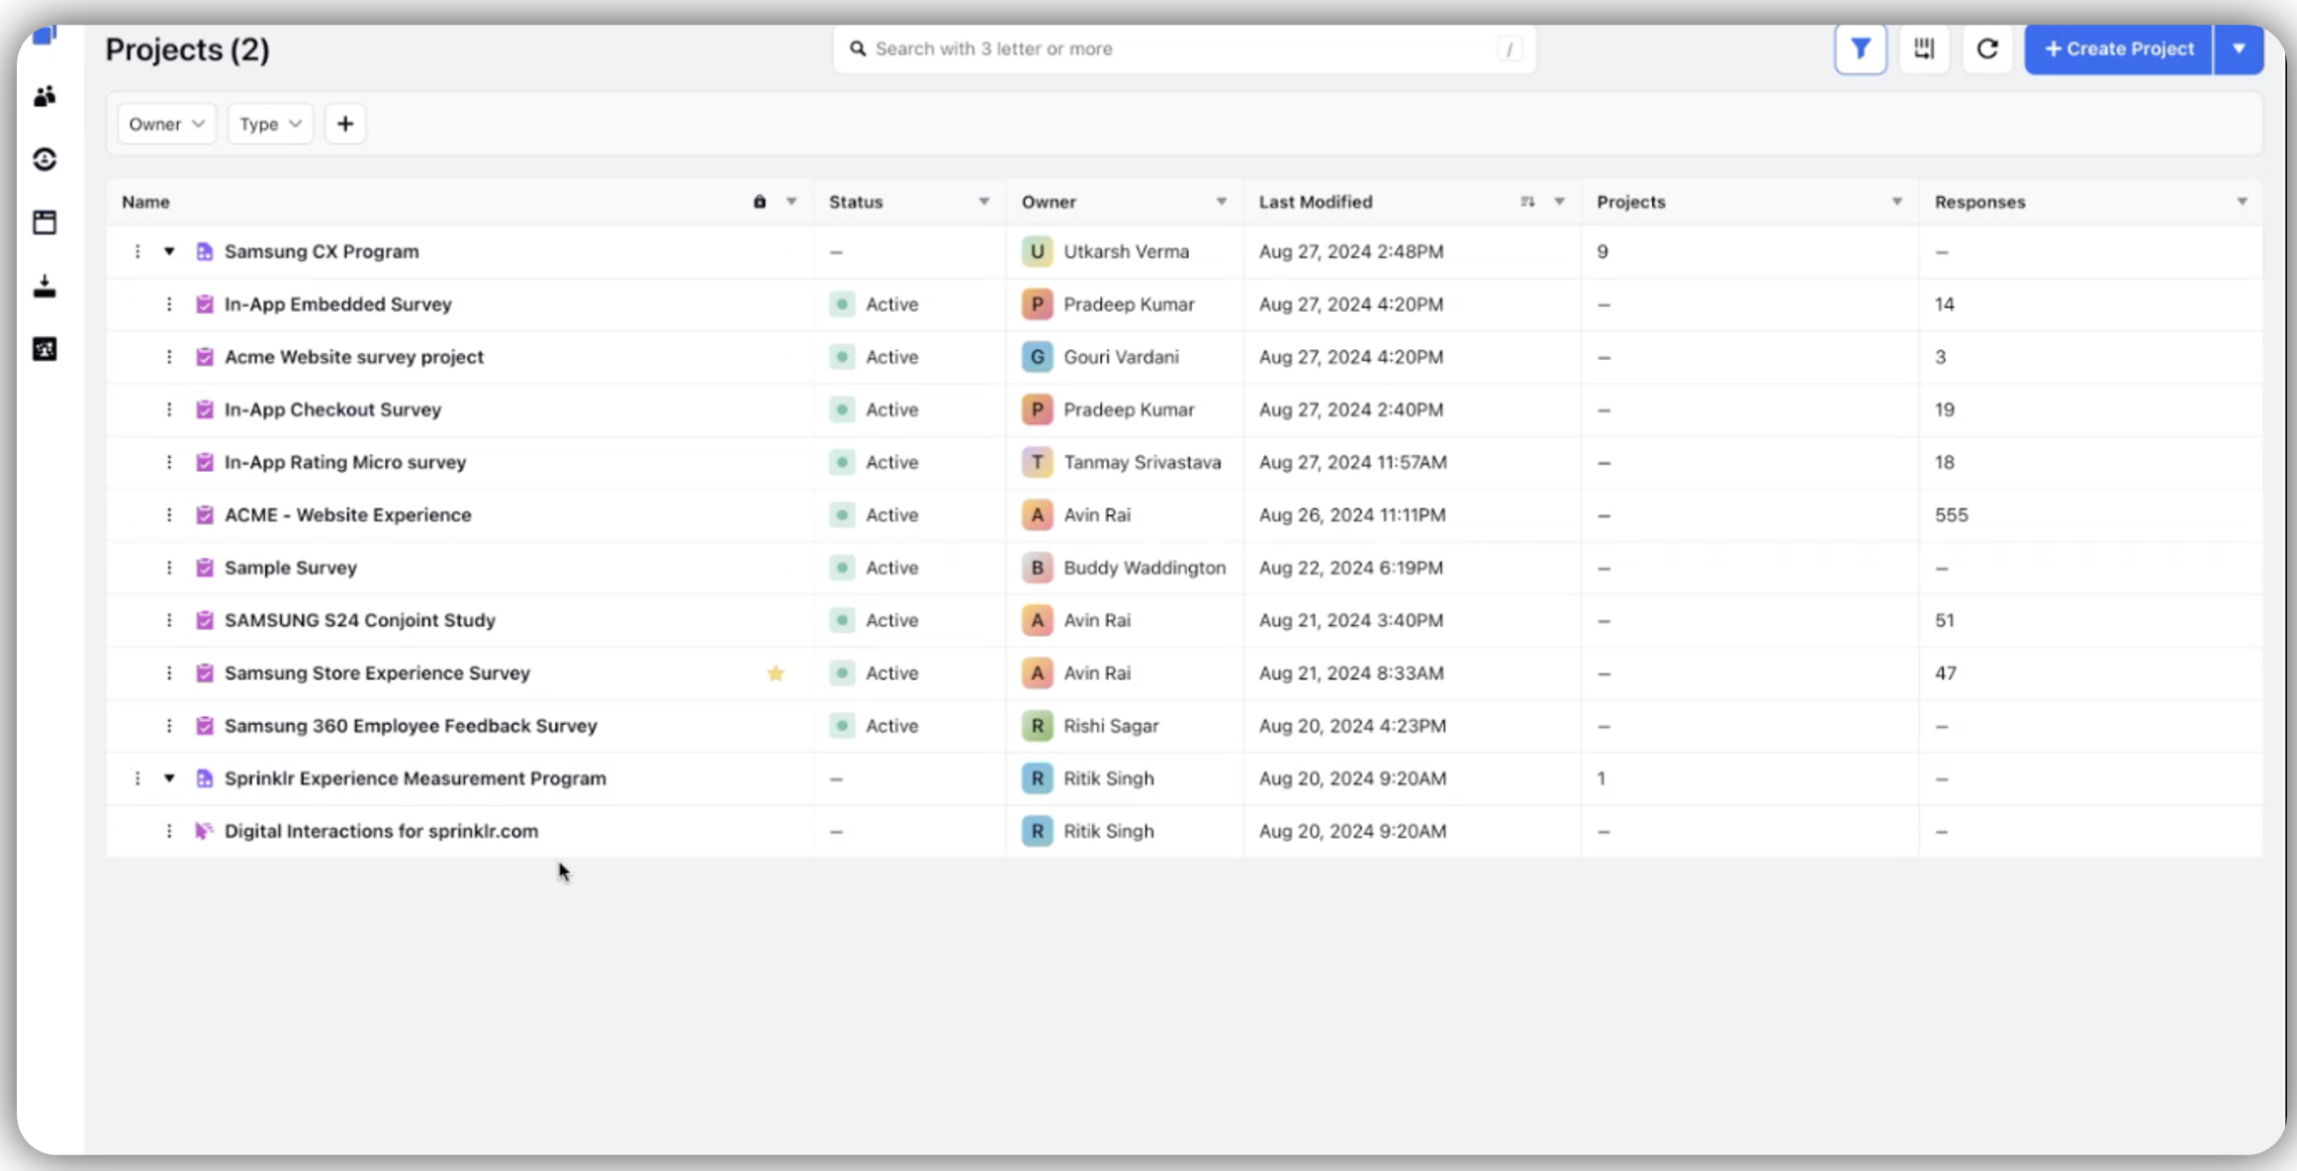Open the Type filter dropdown
Screen dimensions: 2297x1171
pos(270,124)
